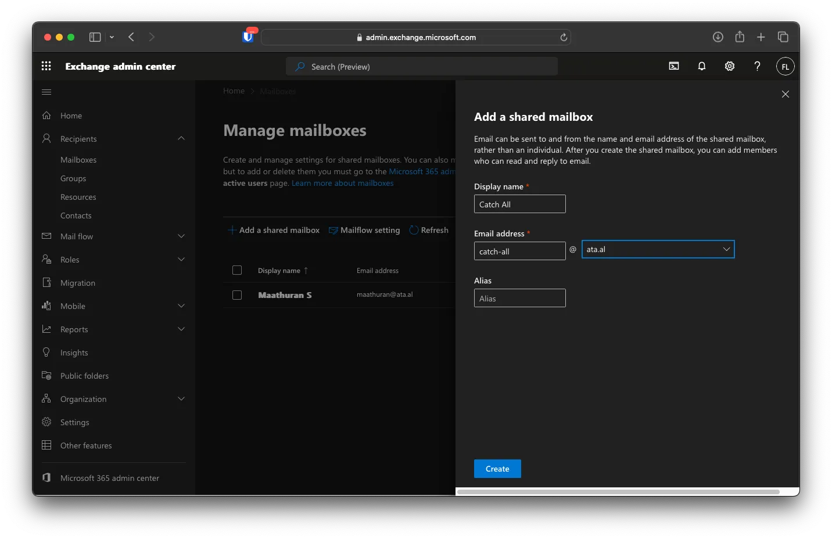The image size is (832, 539).
Task: Focus the catch-all email address field
Action: pyautogui.click(x=519, y=251)
